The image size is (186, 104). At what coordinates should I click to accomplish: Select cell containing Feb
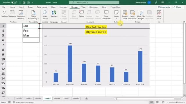point(31,31)
